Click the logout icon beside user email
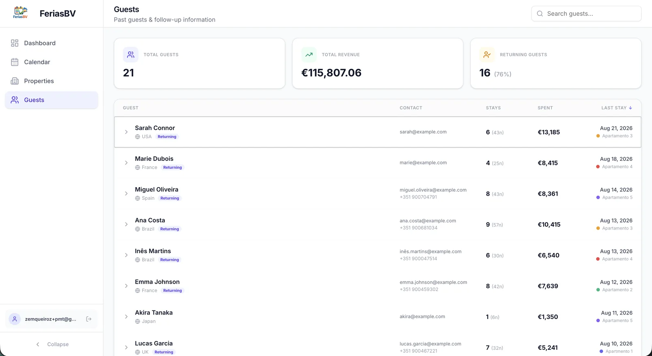The width and height of the screenshot is (652, 356). (89, 319)
